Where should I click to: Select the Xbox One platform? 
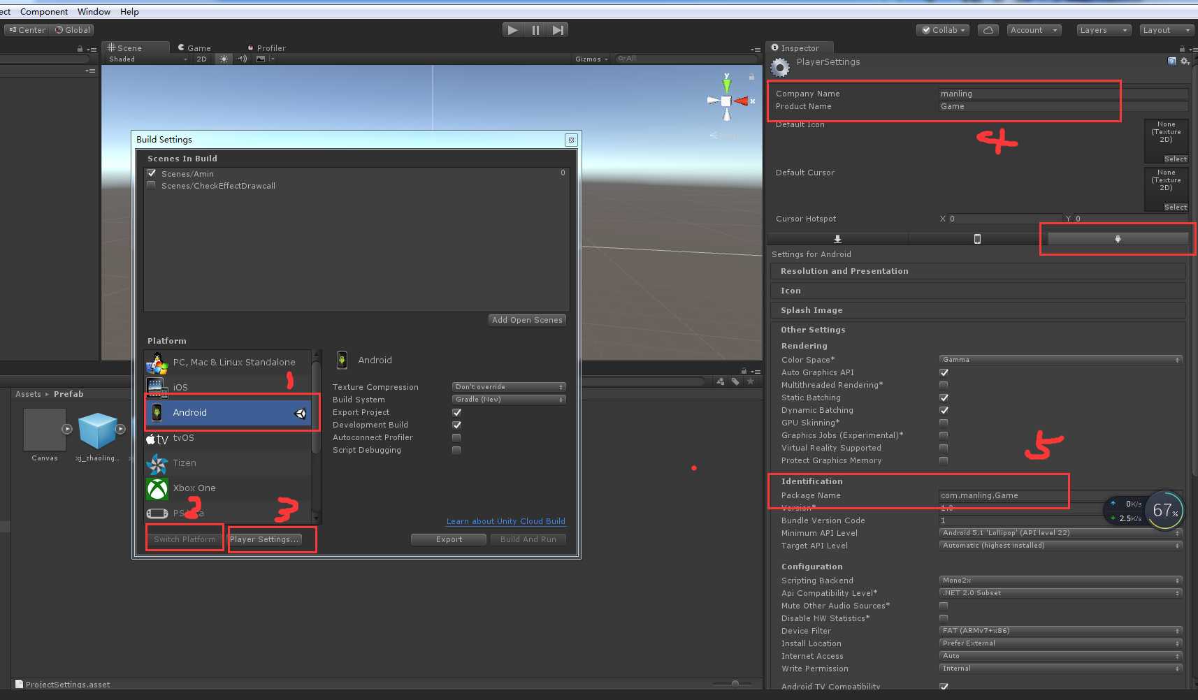click(228, 488)
